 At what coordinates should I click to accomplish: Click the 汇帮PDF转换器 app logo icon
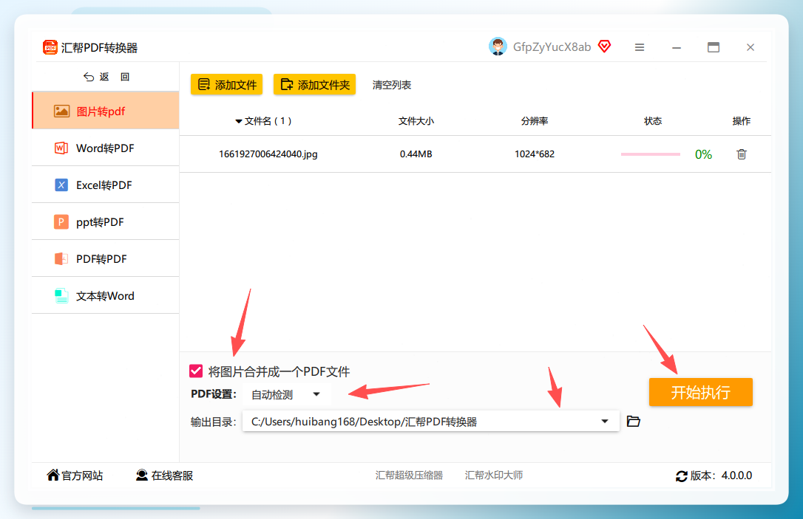[x=50, y=47]
